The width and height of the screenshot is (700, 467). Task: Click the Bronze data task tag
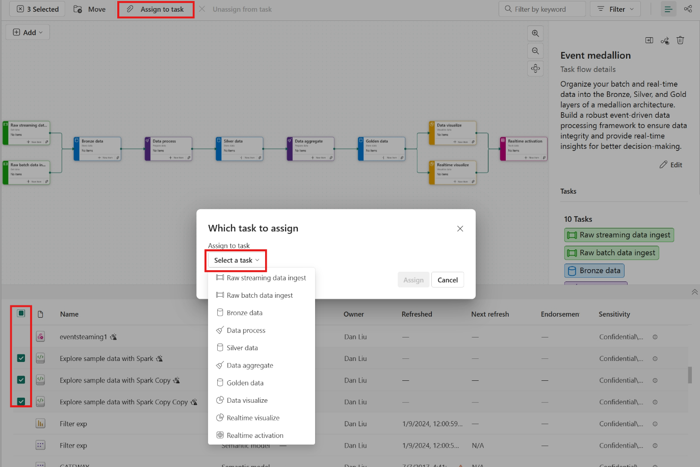pos(594,271)
